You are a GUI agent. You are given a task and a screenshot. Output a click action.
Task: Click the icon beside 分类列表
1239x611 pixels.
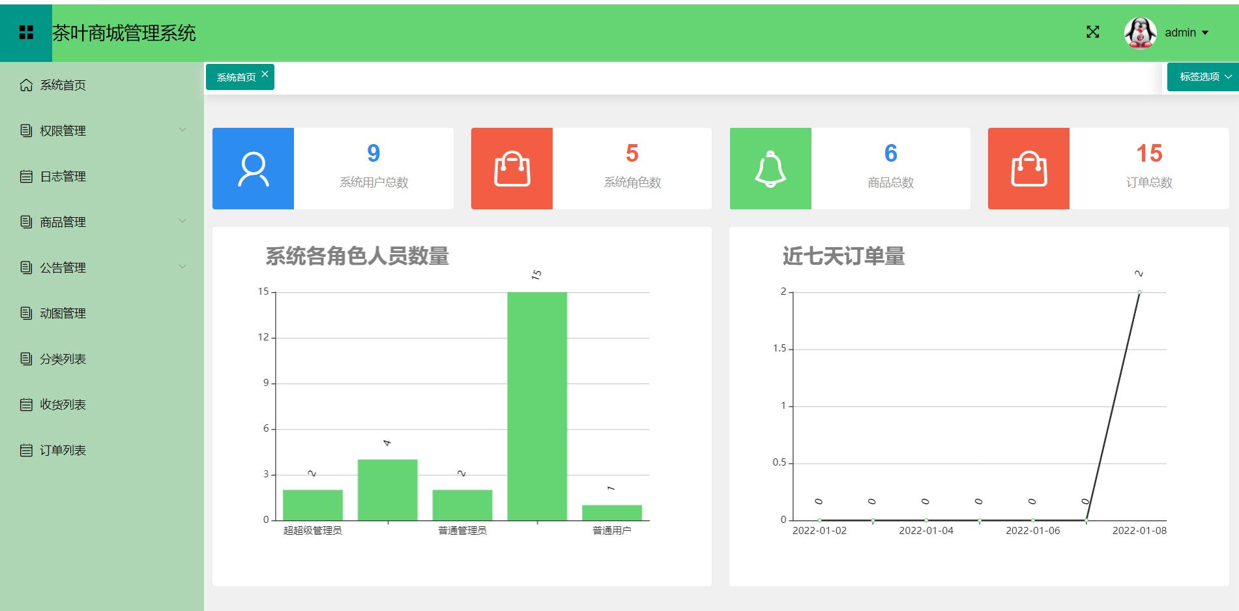[x=26, y=359]
